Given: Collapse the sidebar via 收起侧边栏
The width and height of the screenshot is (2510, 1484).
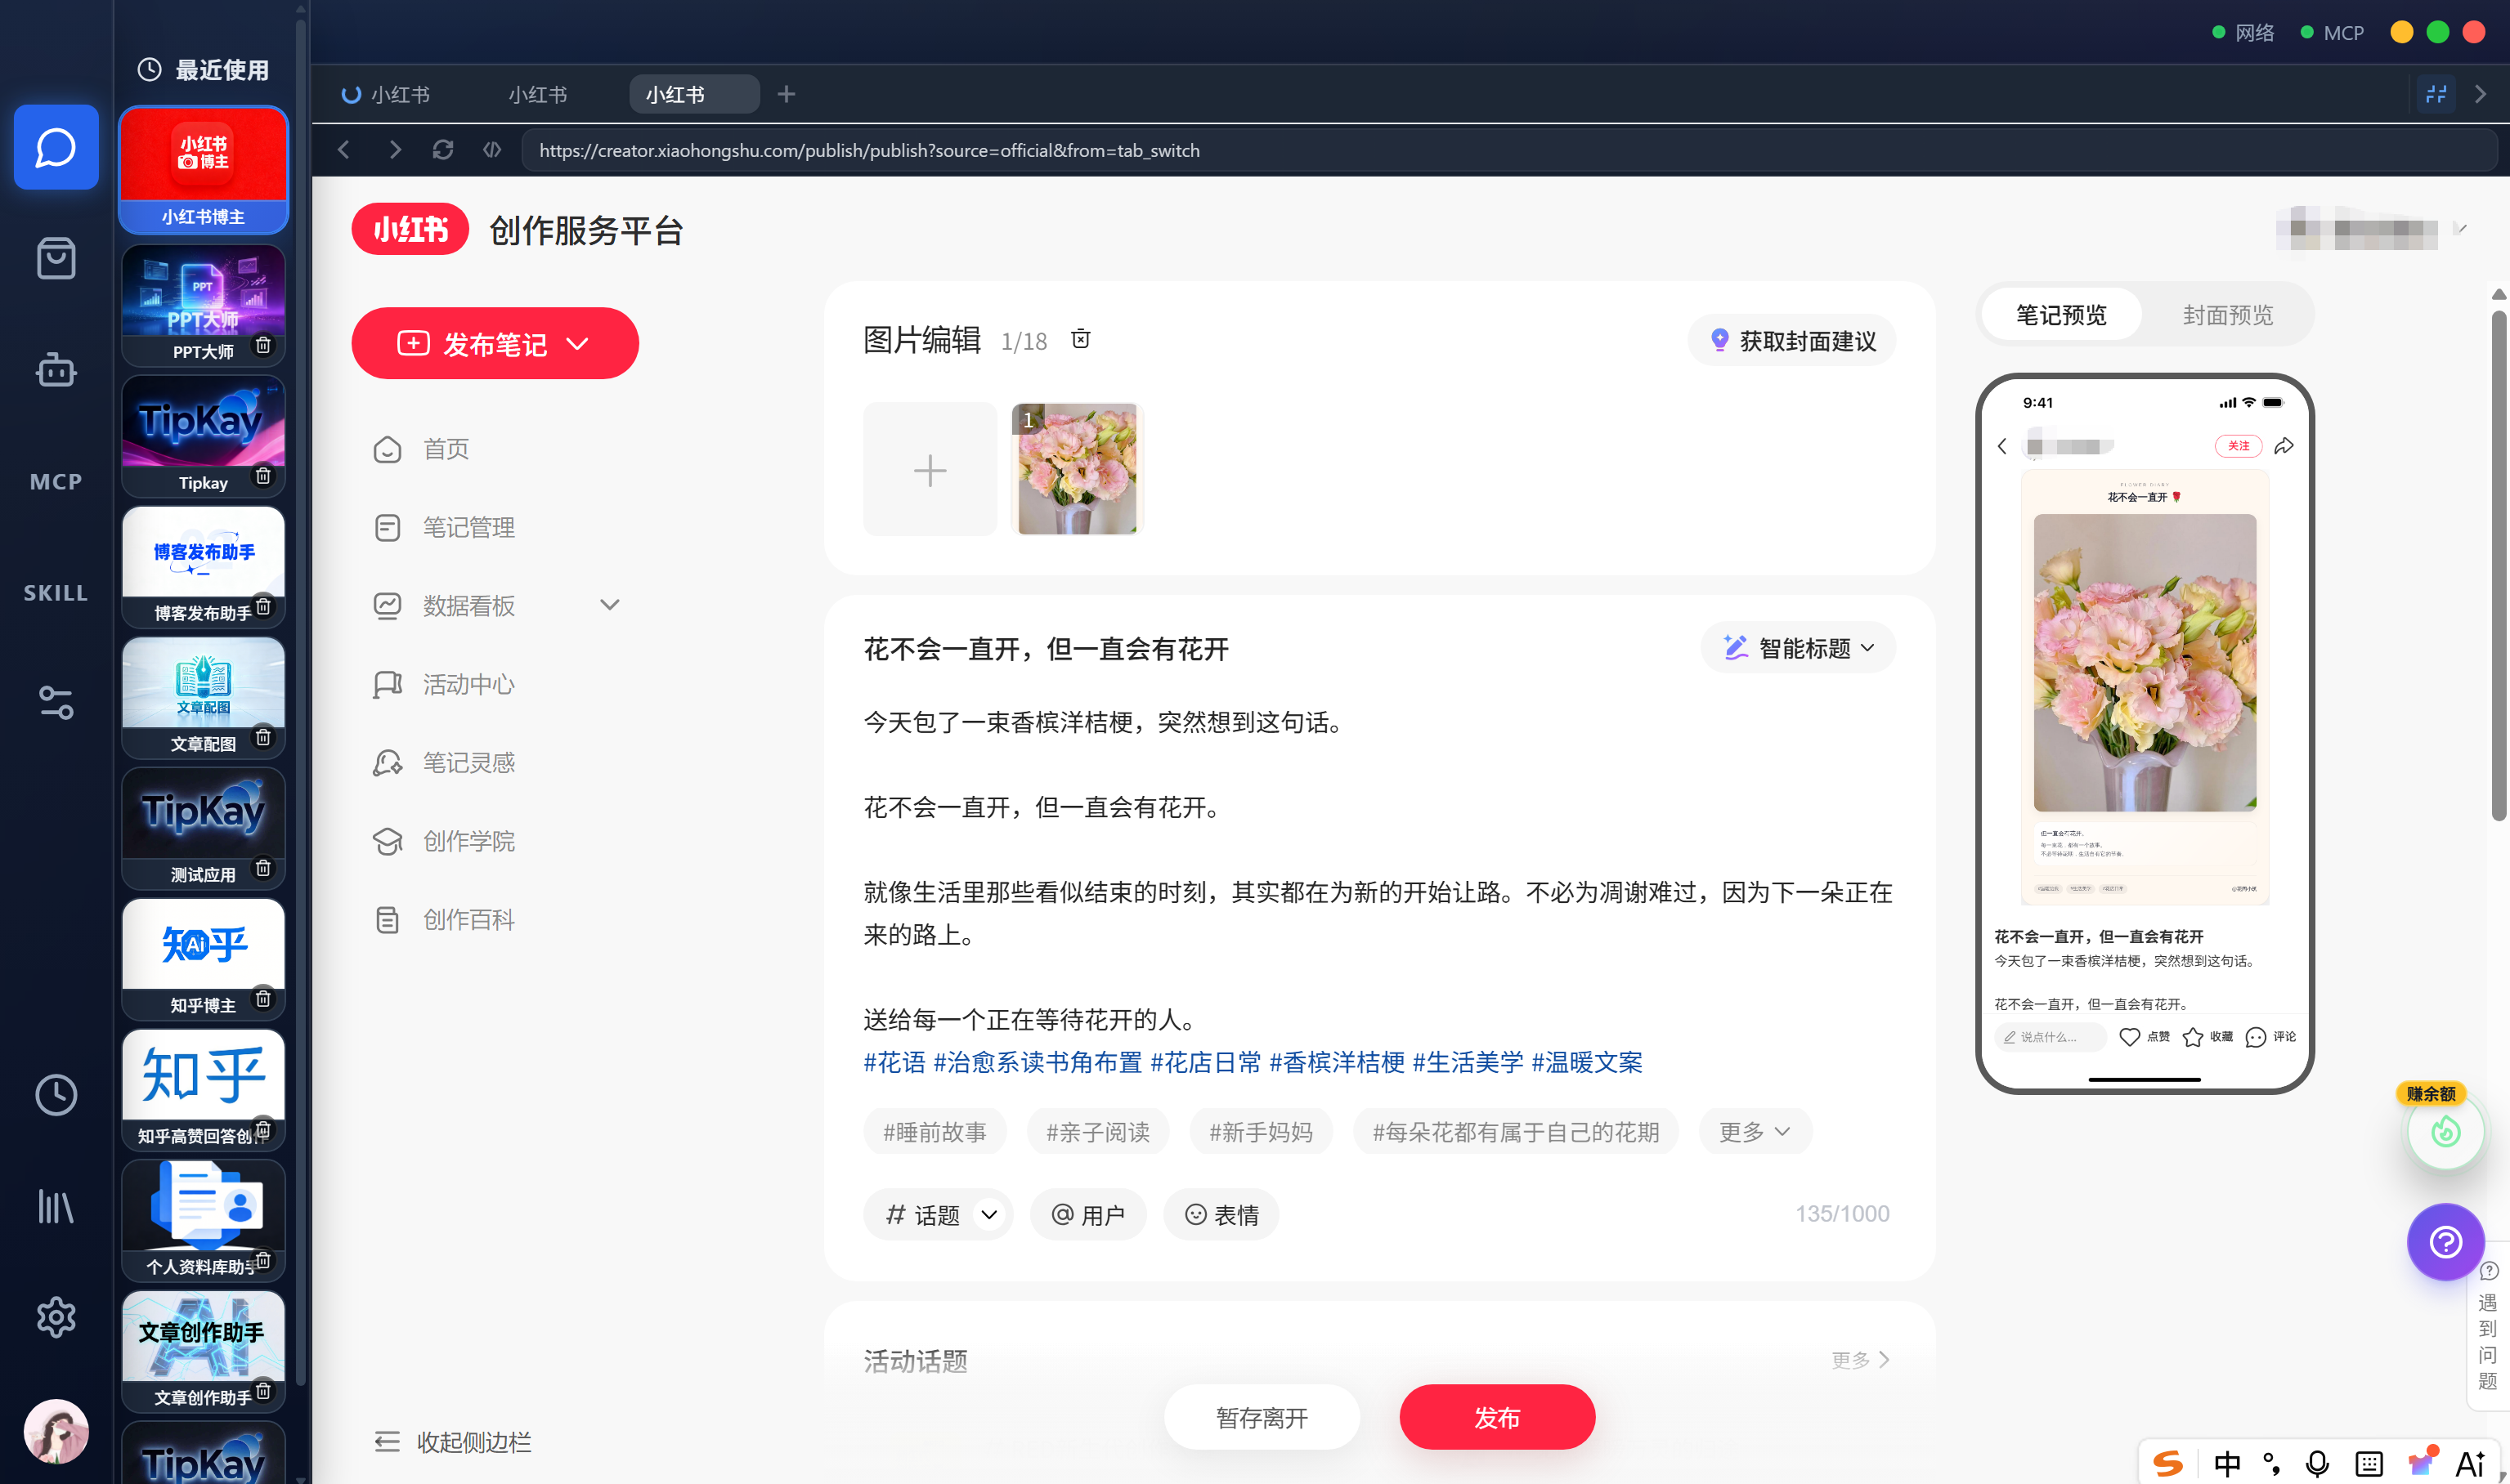Looking at the screenshot, I should (450, 1442).
